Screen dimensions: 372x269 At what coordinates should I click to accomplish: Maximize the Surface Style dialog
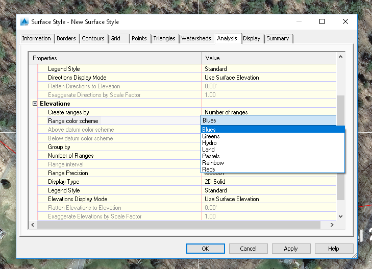[322, 21]
